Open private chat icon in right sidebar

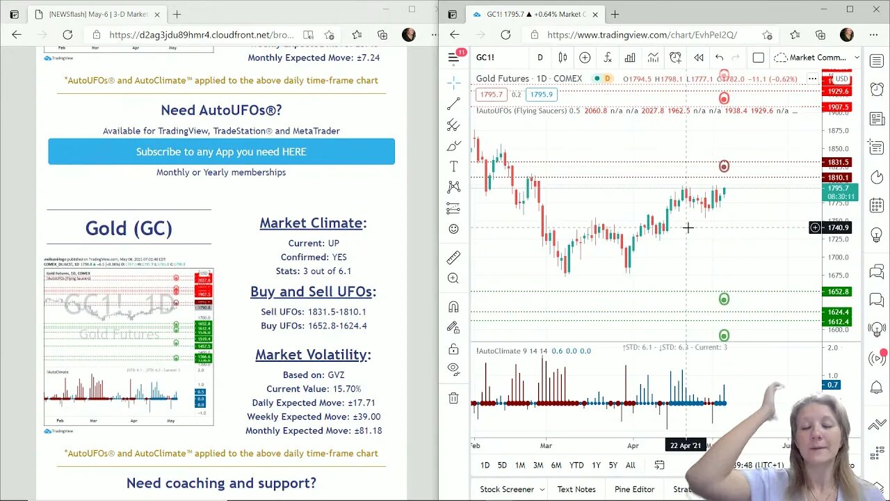coord(876,301)
